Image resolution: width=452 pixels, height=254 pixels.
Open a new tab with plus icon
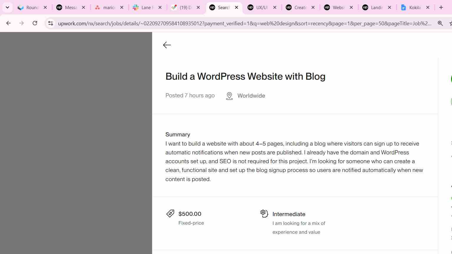point(441,7)
